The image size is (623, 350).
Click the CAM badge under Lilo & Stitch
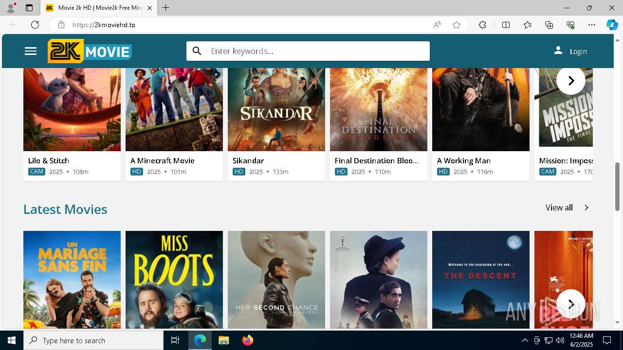click(x=37, y=172)
